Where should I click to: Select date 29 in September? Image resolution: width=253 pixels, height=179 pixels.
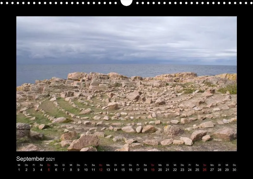pos(227,170)
